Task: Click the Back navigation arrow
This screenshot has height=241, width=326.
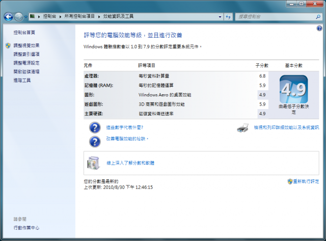Action: [9, 17]
